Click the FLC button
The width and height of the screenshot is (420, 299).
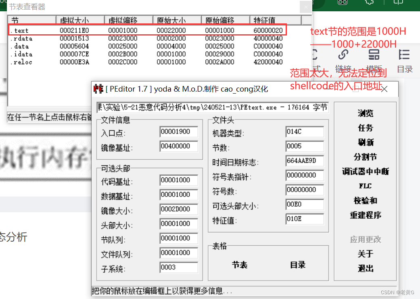[366, 186]
